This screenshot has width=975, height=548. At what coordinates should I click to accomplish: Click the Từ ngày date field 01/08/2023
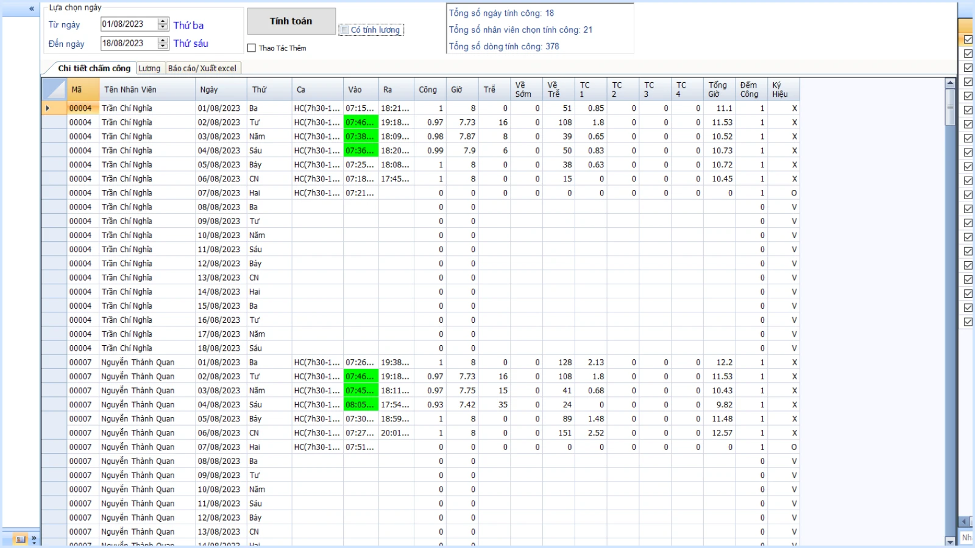129,24
